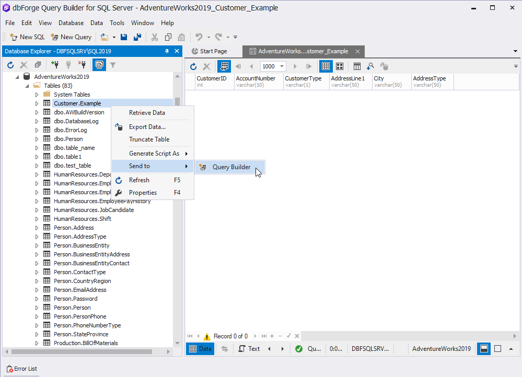Pin the Database Explorer panel
This screenshot has height=377, width=522.
[x=167, y=51]
